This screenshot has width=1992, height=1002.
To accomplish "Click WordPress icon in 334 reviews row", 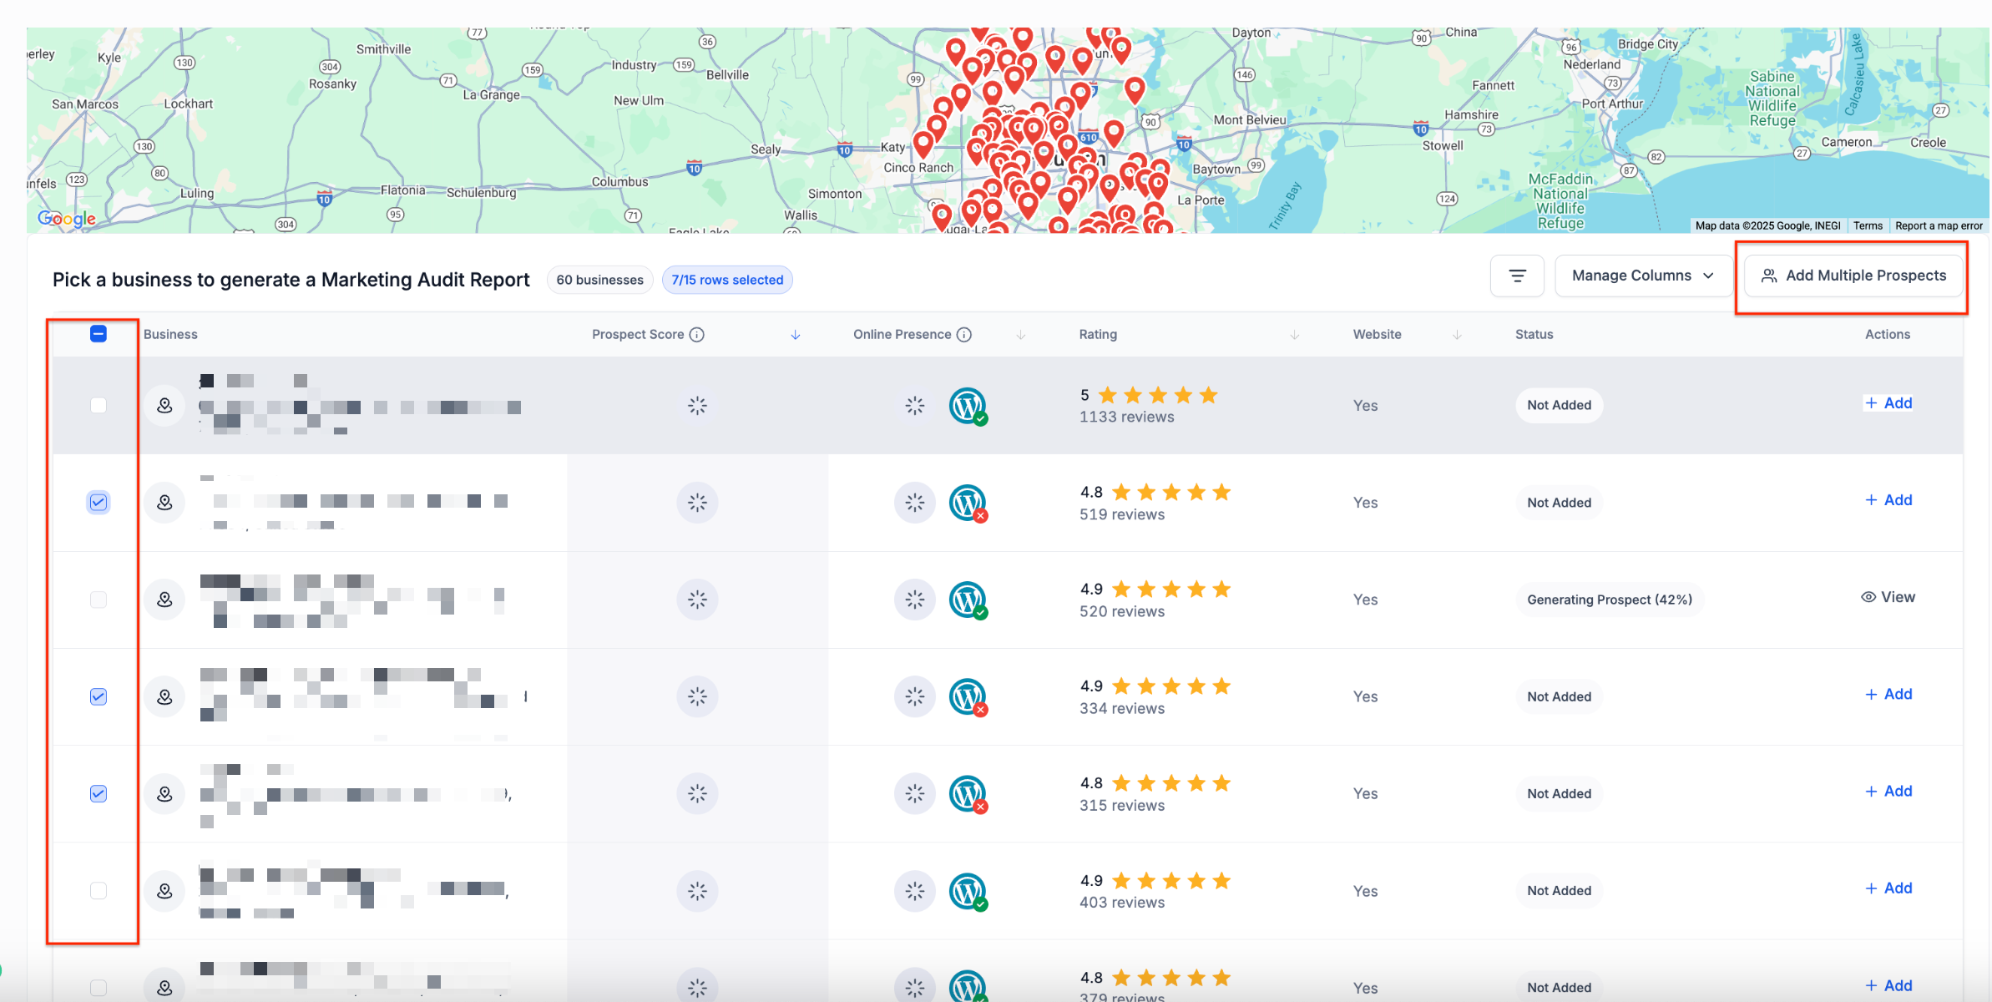I will [968, 696].
